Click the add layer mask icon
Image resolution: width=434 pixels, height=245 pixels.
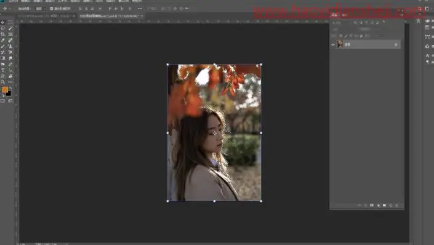(x=372, y=206)
